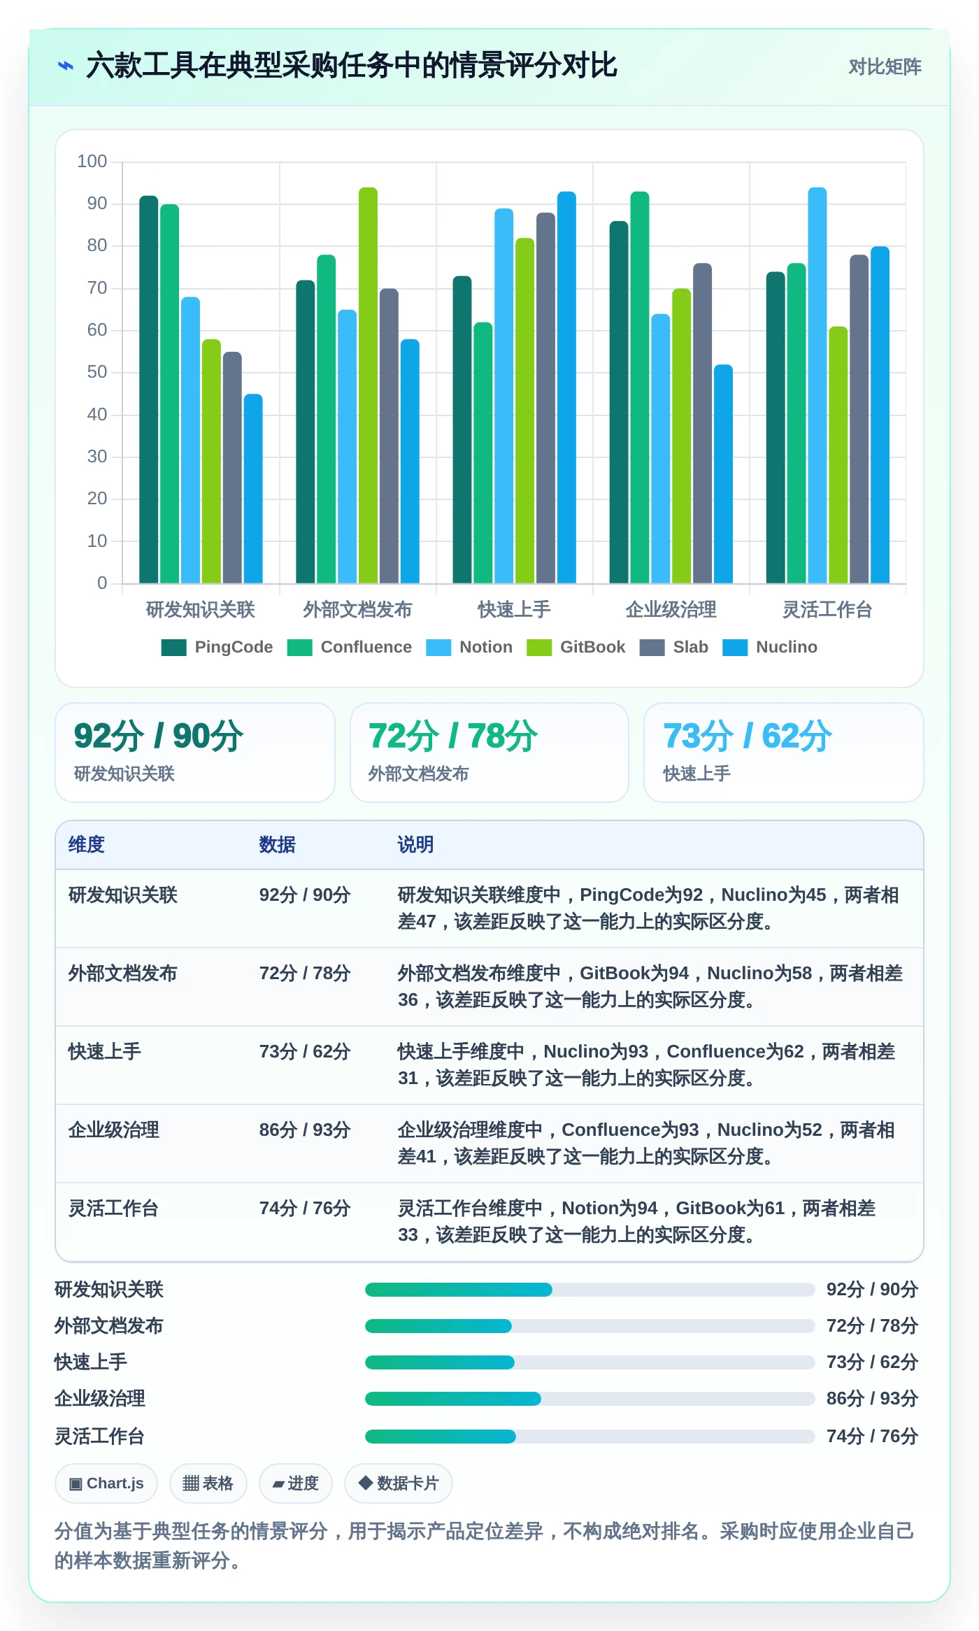Click the 数据卡片 tag chip
This screenshot has height=1631, width=979.
398,1483
